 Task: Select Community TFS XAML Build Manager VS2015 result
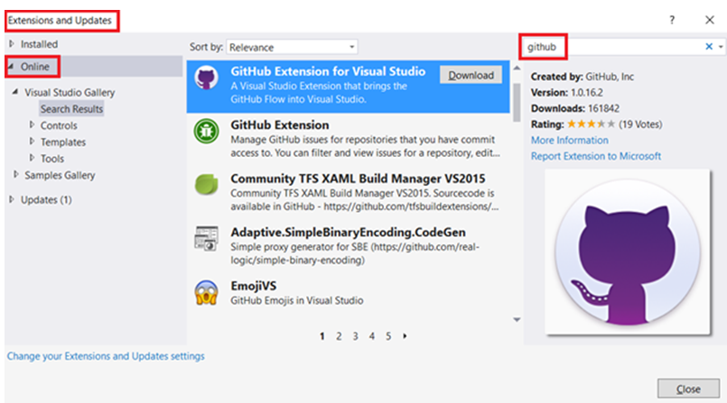click(358, 179)
